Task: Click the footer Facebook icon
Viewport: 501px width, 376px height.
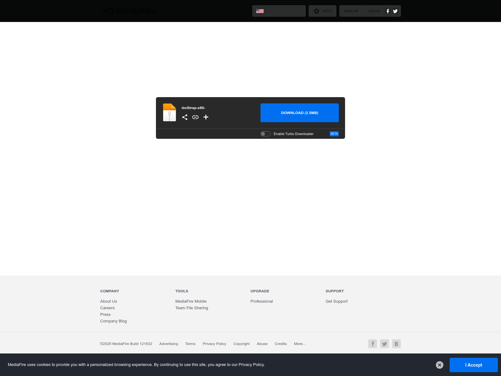Action: [x=373, y=344]
